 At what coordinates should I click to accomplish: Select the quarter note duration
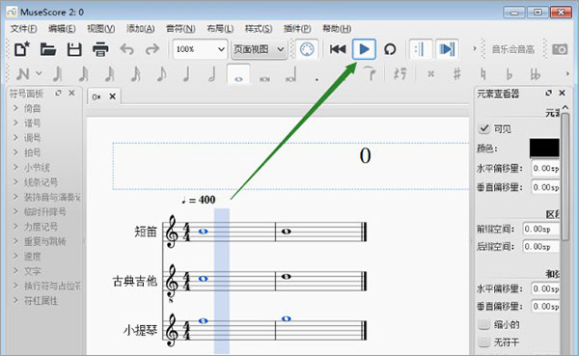[187, 74]
